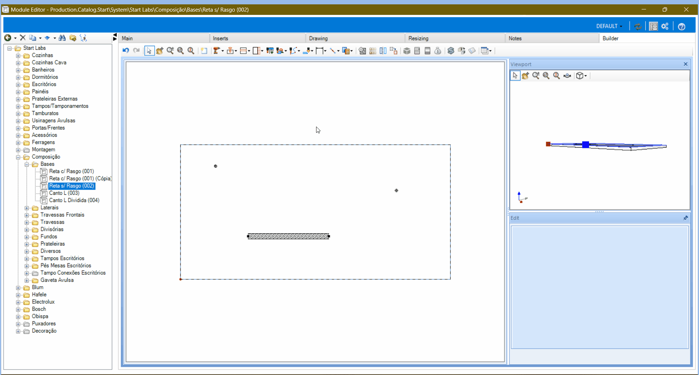Click the folder with arrow icon in catalog toolbar

(73, 38)
